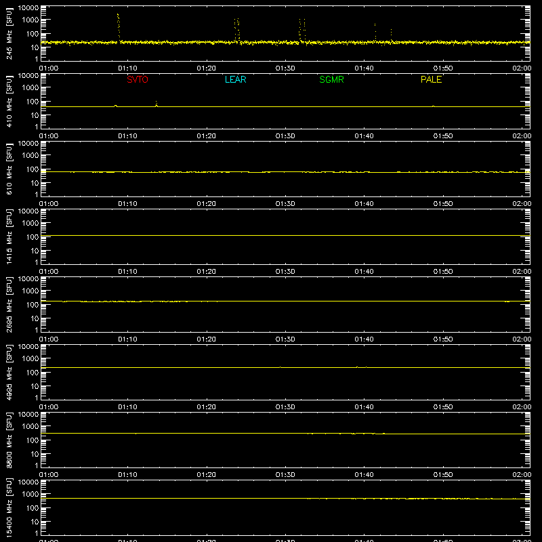Click the 245 MHz burst cluster near 01:32

(x=302, y=29)
